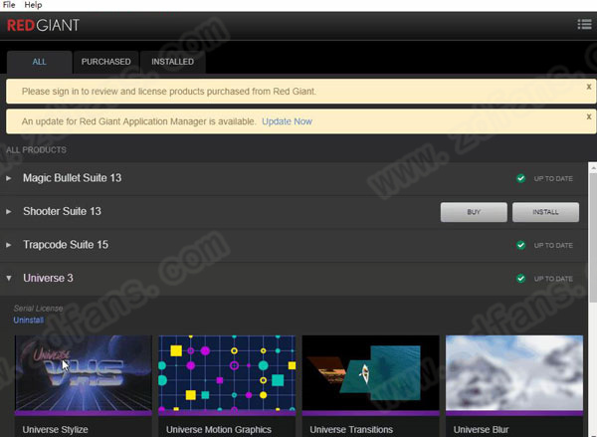The width and height of the screenshot is (597, 437).
Task: Click the Universe Motion Graphics label
Action: [x=219, y=430]
